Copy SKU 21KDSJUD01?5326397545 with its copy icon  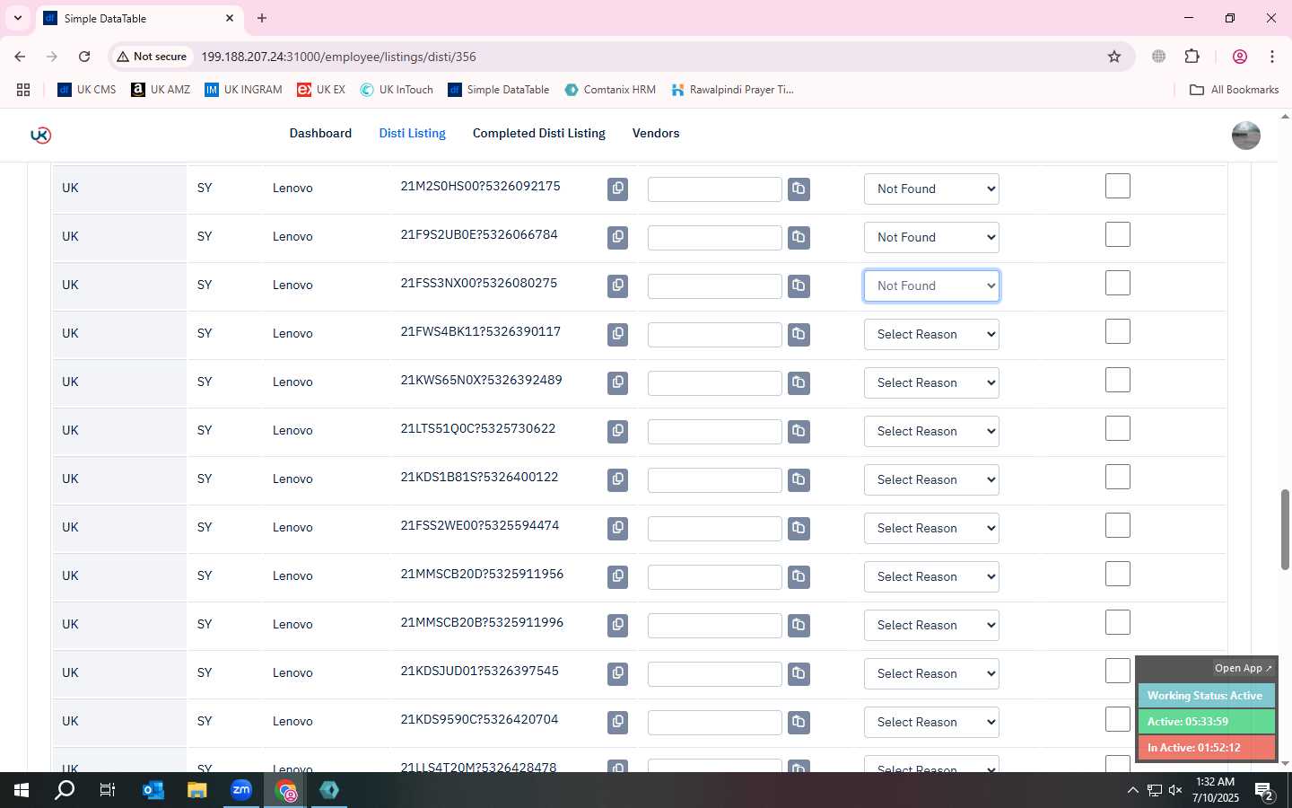[x=617, y=673]
